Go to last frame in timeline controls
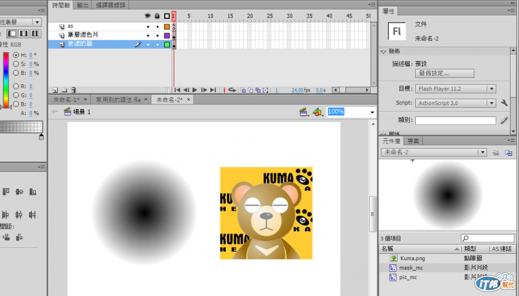519x296 pixels. click(x=213, y=90)
